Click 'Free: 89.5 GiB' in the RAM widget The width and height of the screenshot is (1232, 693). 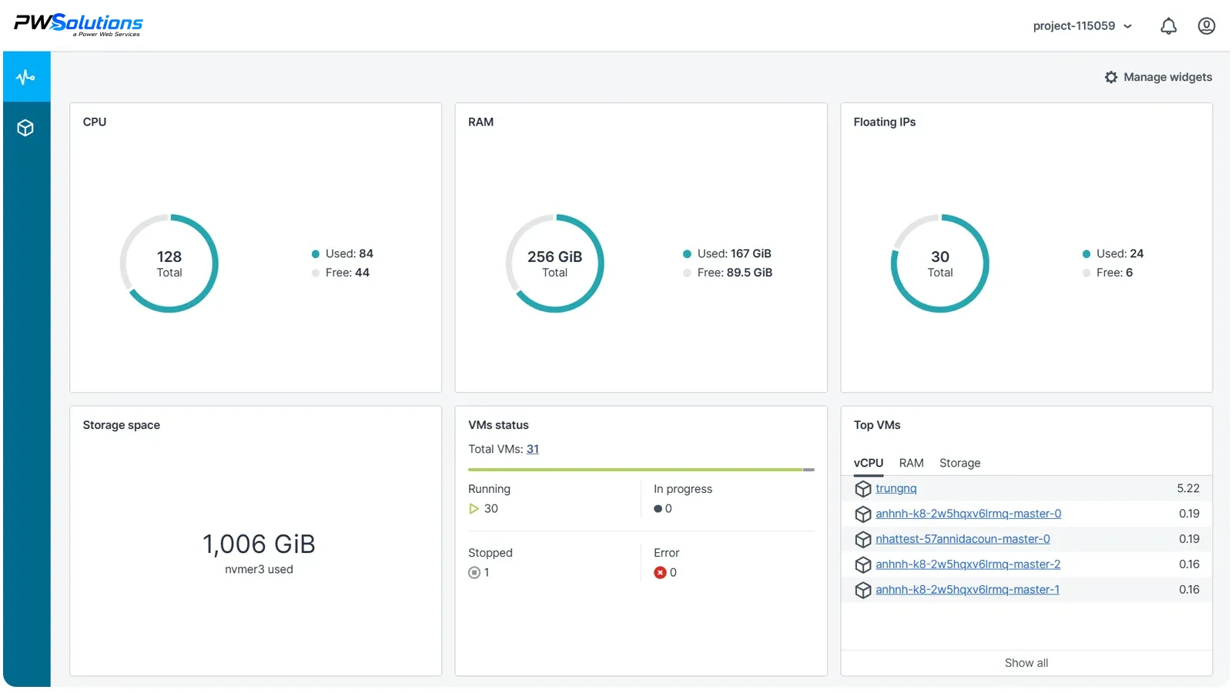coord(735,273)
